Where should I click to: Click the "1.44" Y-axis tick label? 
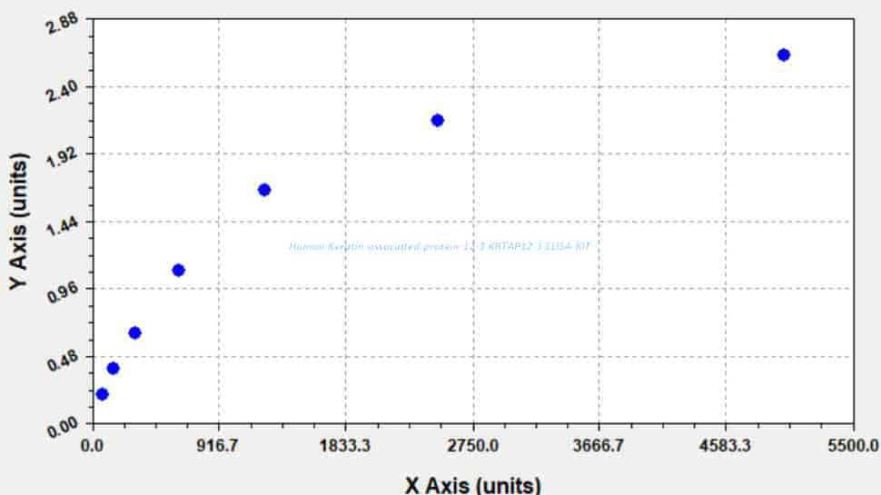pyautogui.click(x=62, y=227)
